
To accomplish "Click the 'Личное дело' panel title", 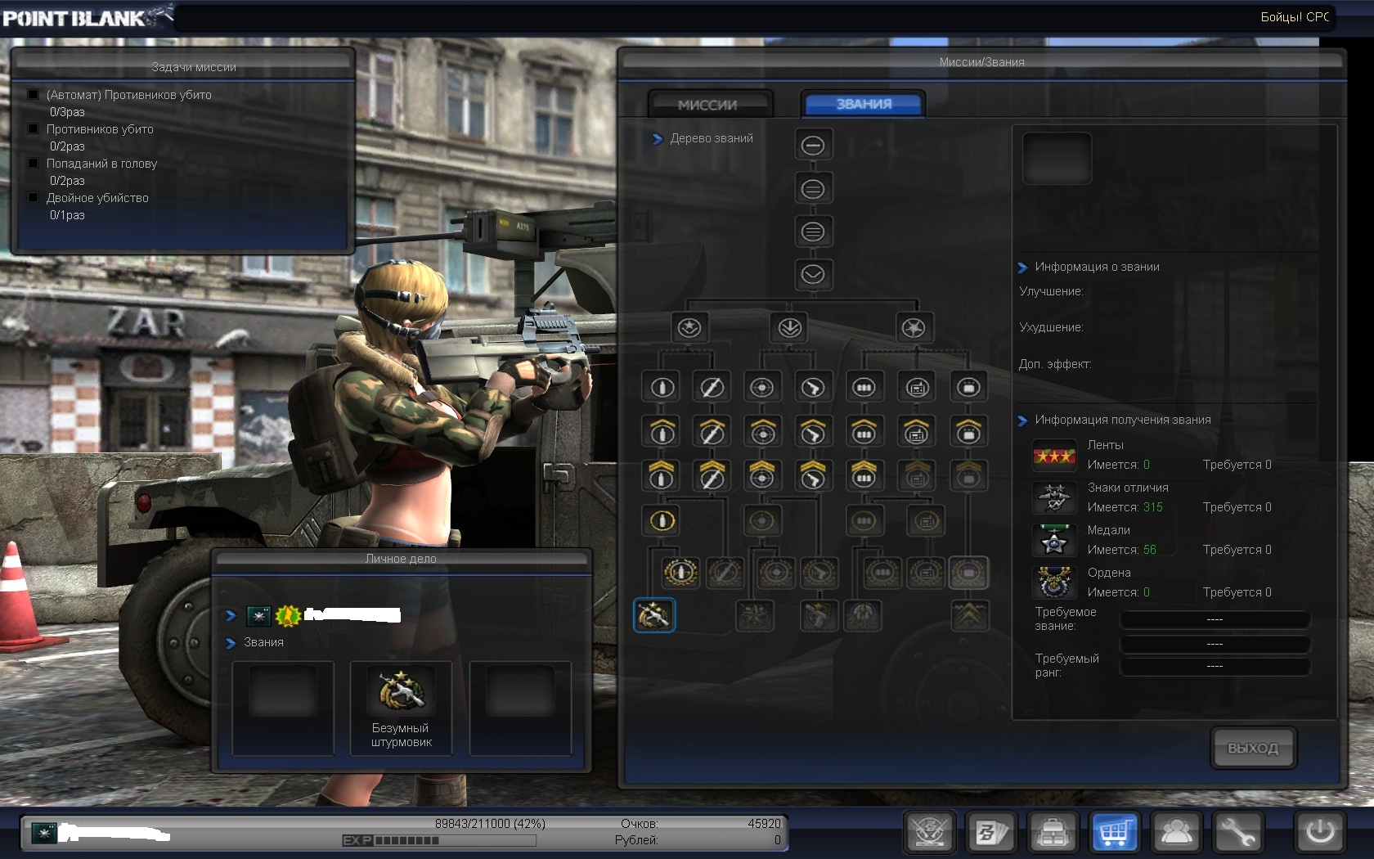I will click(x=401, y=559).
